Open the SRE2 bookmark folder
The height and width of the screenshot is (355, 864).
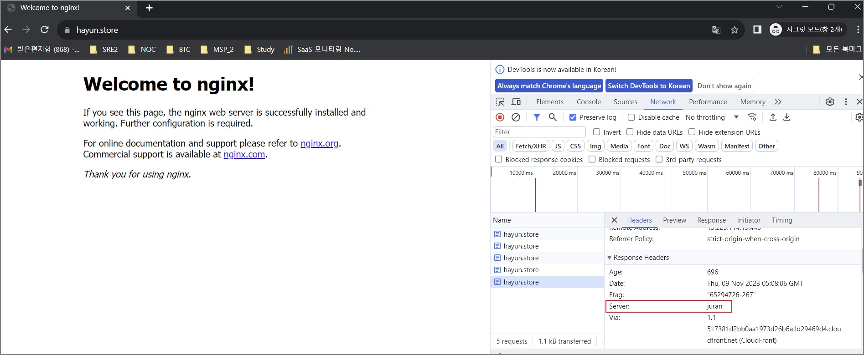[104, 49]
